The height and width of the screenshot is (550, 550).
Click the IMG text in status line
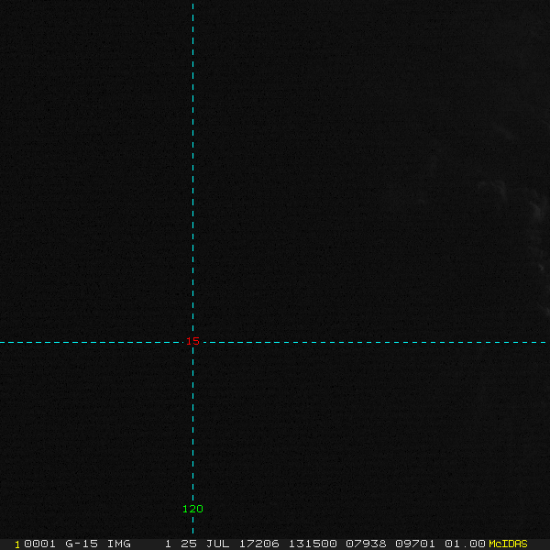119,544
